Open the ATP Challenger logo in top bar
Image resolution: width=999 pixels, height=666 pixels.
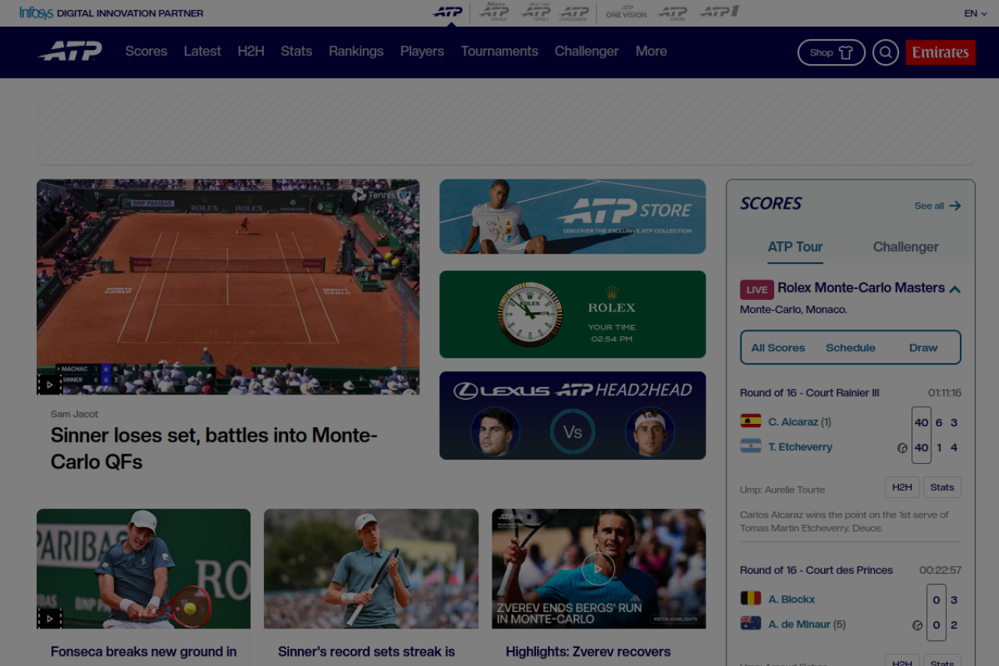(574, 12)
